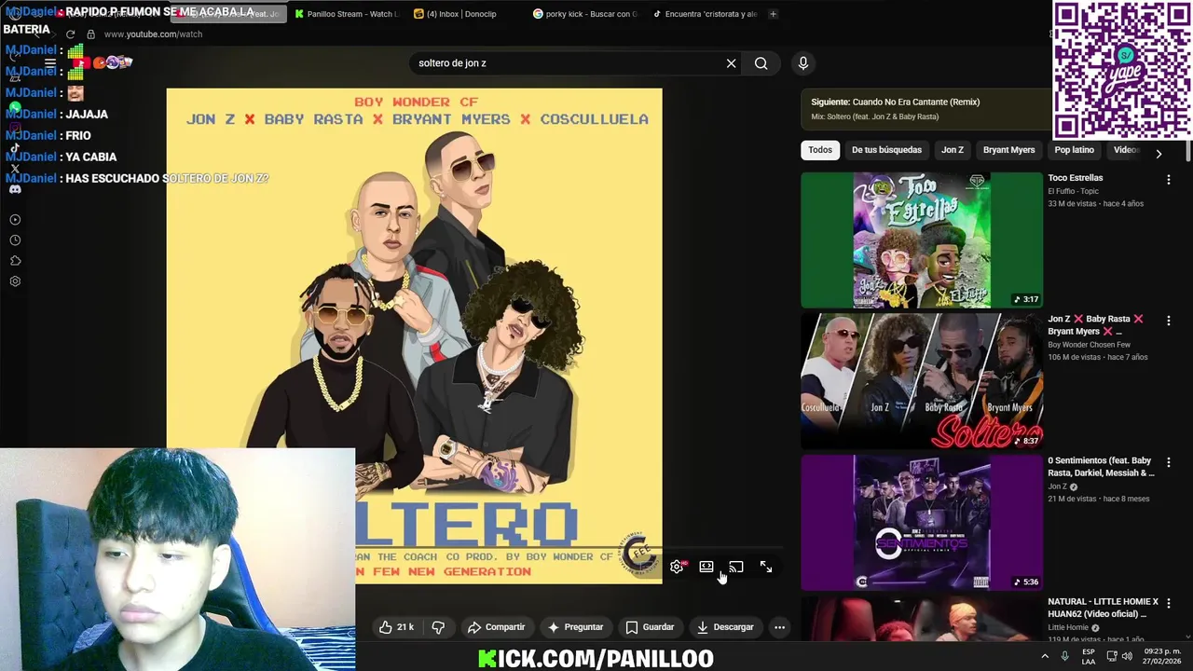Show more filter chips with right chevron
The image size is (1193, 671).
1159,154
